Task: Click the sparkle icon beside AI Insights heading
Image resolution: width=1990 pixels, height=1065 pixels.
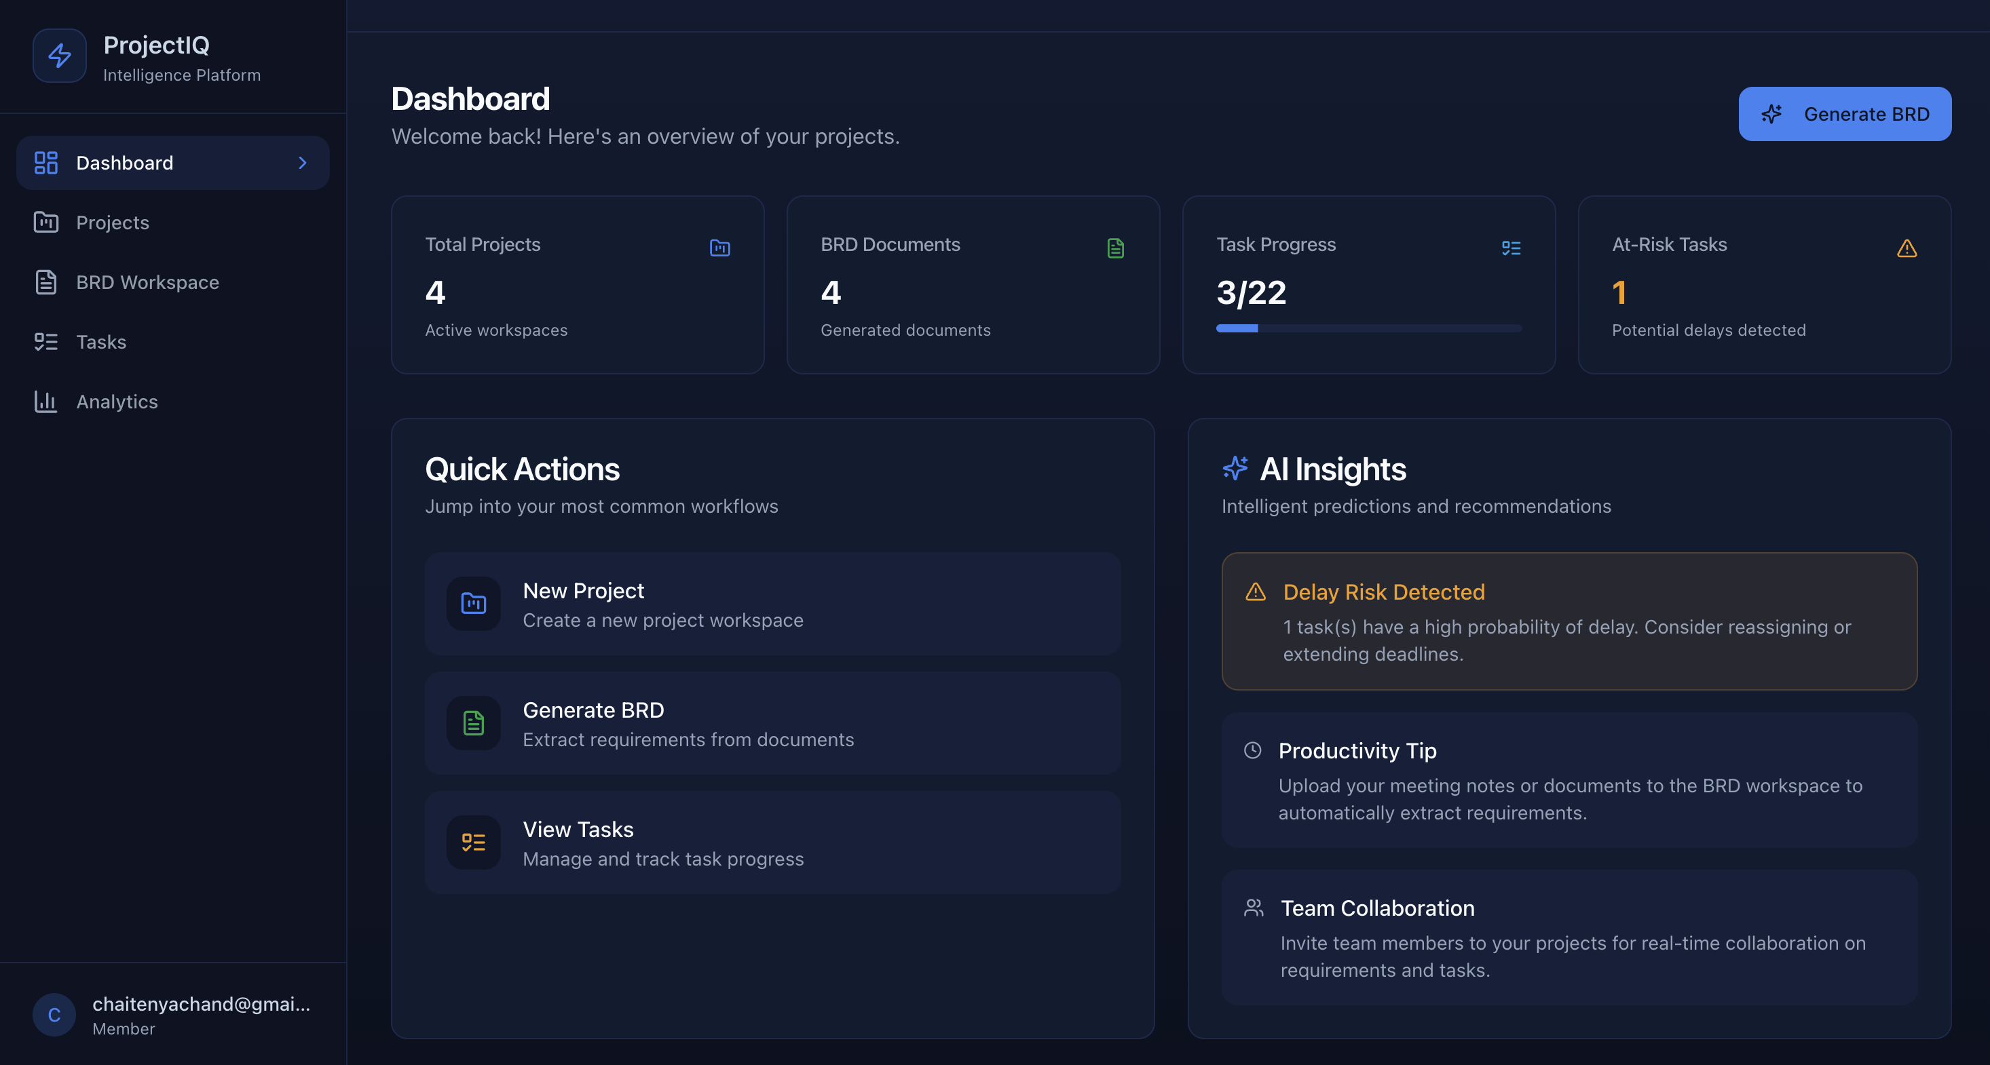Action: pos(1235,468)
